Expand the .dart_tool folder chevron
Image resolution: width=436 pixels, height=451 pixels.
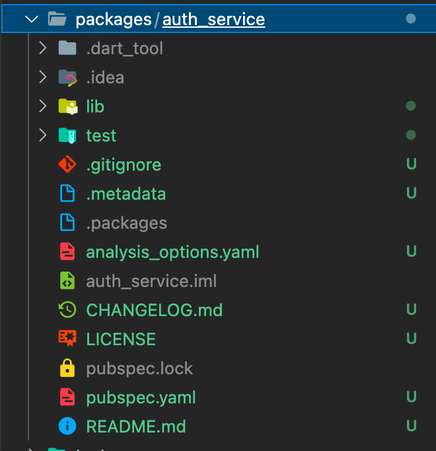tap(43, 48)
